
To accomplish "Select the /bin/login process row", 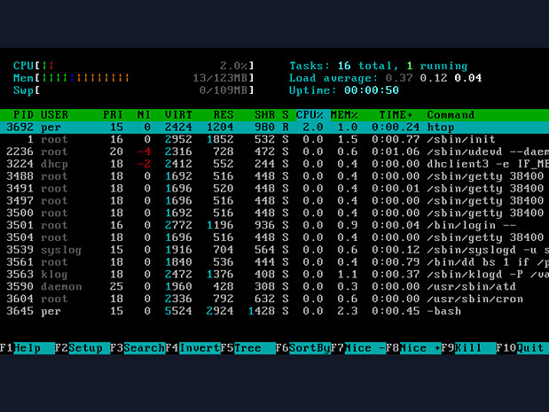I will [x=275, y=225].
